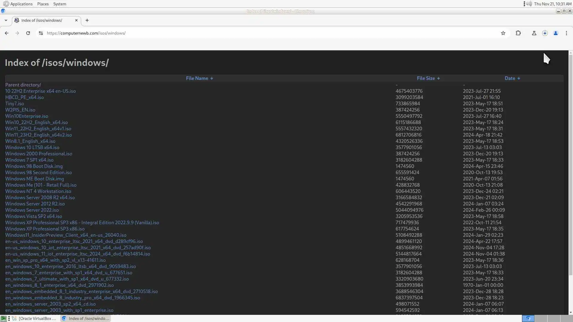Download Tiny7.iso link
The width and height of the screenshot is (573, 322).
tap(15, 103)
